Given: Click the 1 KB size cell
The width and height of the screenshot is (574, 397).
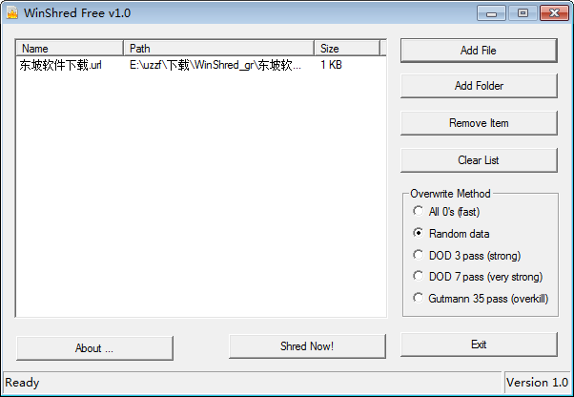Looking at the screenshot, I should click(x=331, y=65).
